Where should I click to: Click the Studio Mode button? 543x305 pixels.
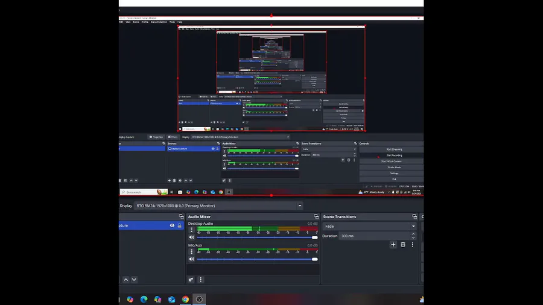pyautogui.click(x=392, y=168)
